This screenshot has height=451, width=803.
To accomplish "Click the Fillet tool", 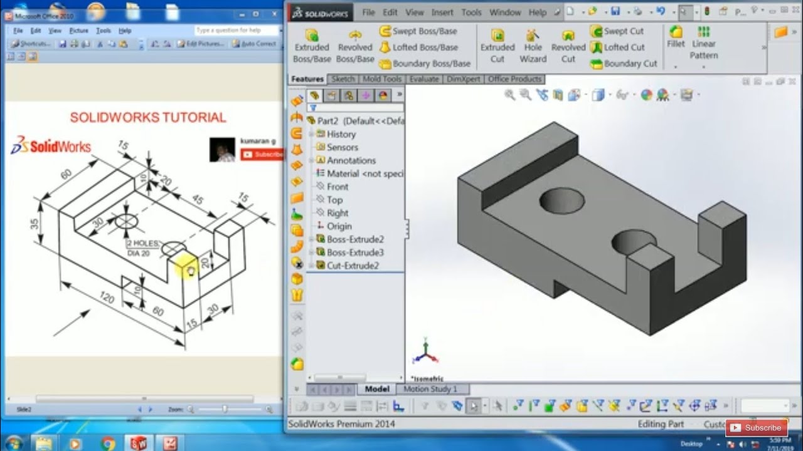I will click(676, 37).
